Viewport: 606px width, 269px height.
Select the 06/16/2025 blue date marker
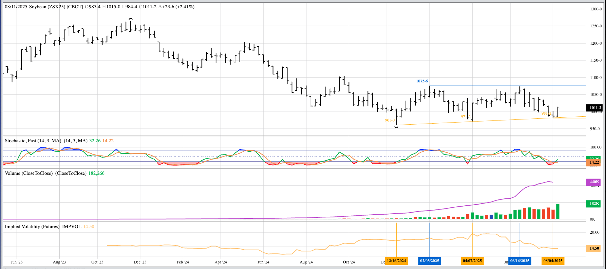520,261
